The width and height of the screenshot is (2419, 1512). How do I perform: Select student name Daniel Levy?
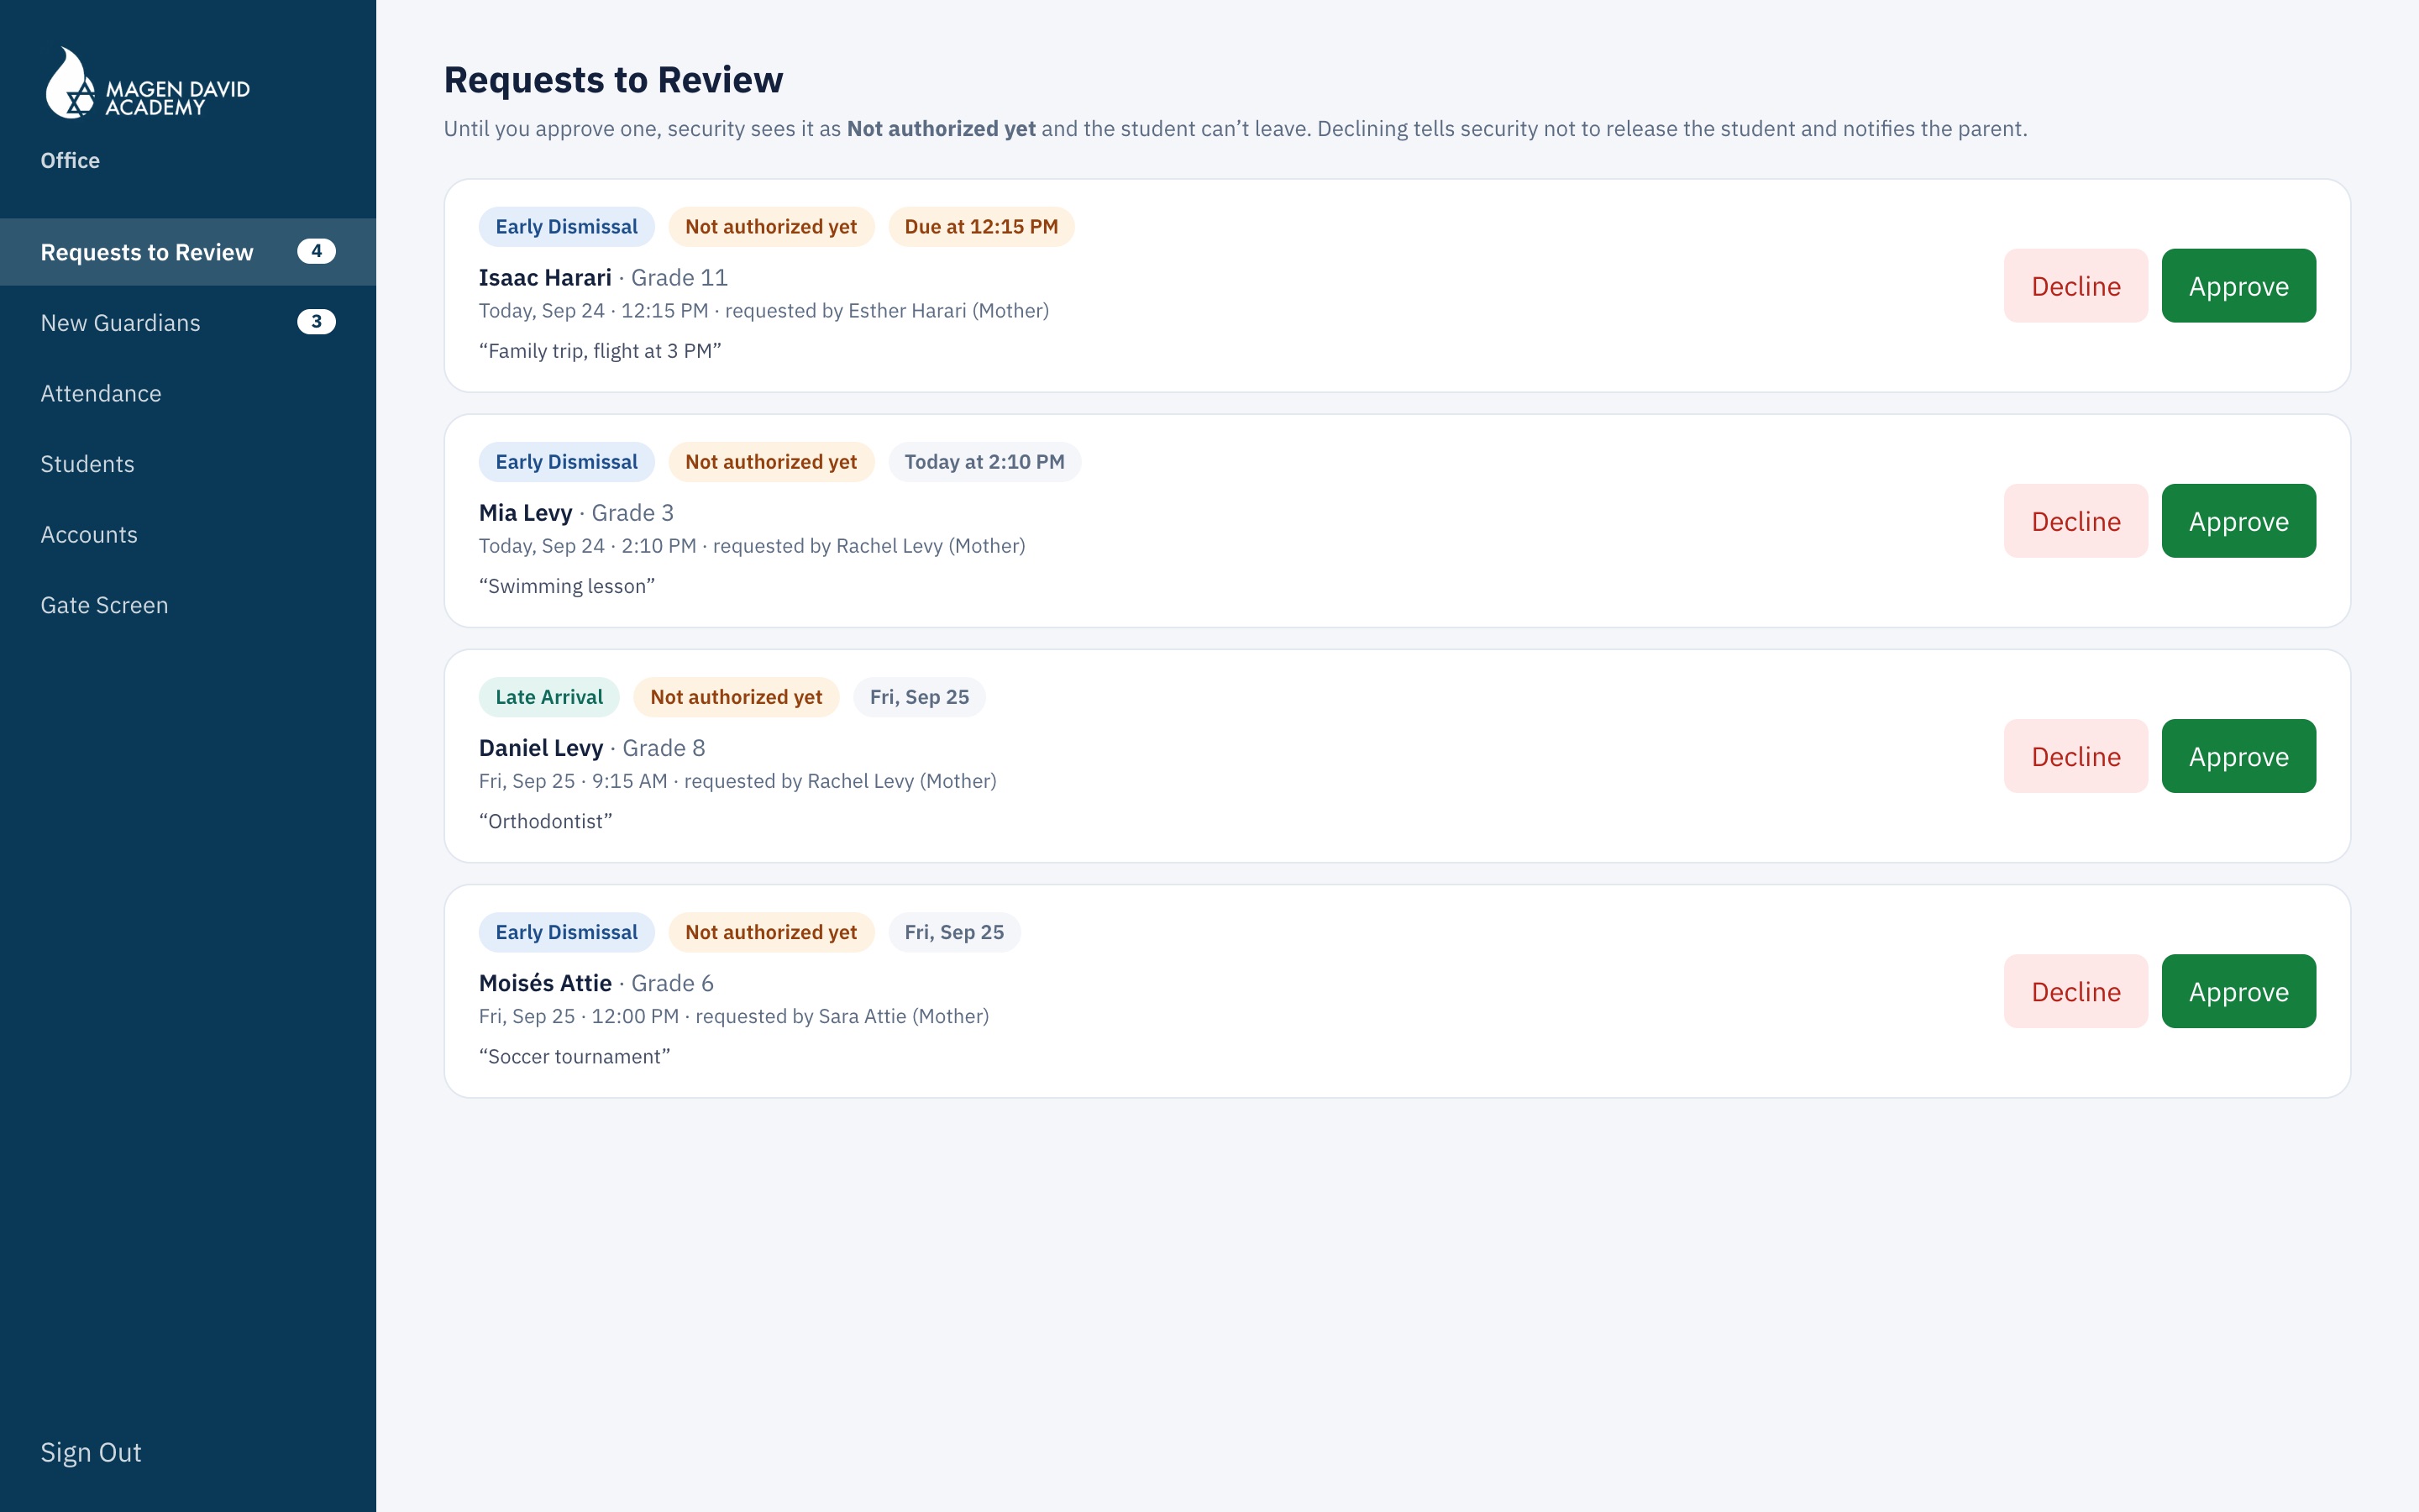(x=541, y=748)
